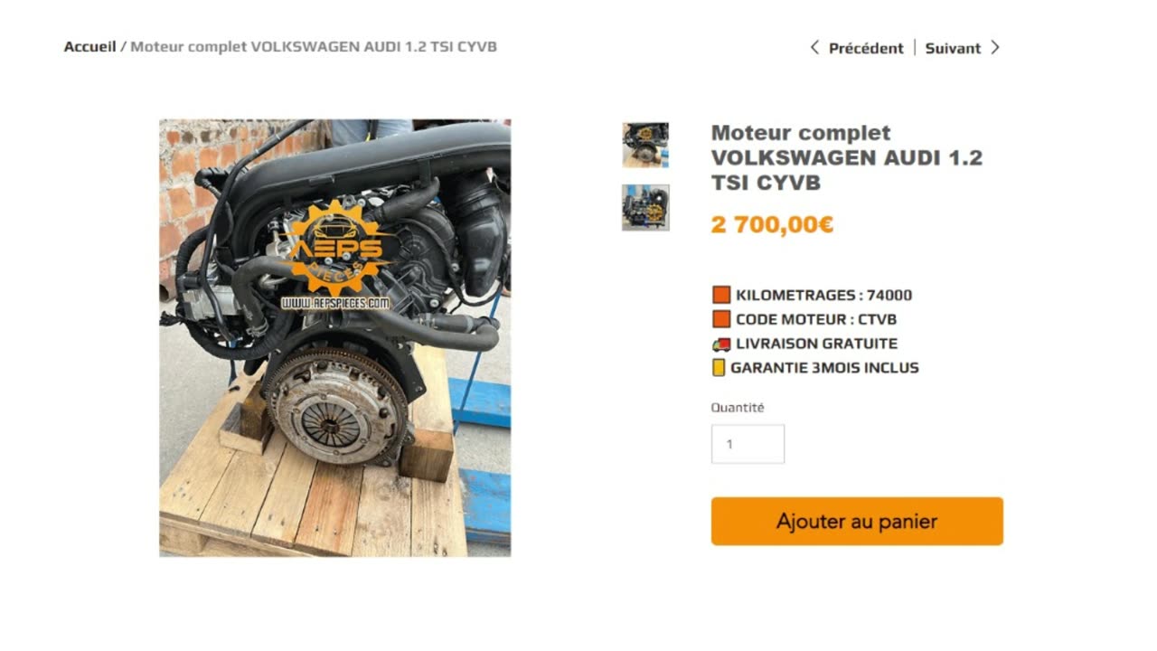Viewport: 1157px width, 651px height.
Task: Click the KILOMETRAGES : 74000 text
Action: [823, 295]
